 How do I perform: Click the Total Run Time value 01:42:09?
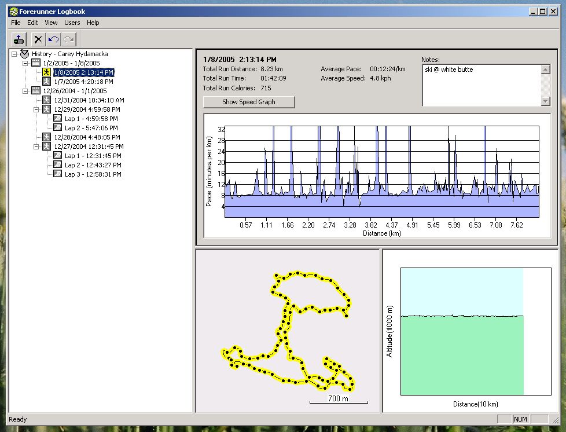point(273,78)
